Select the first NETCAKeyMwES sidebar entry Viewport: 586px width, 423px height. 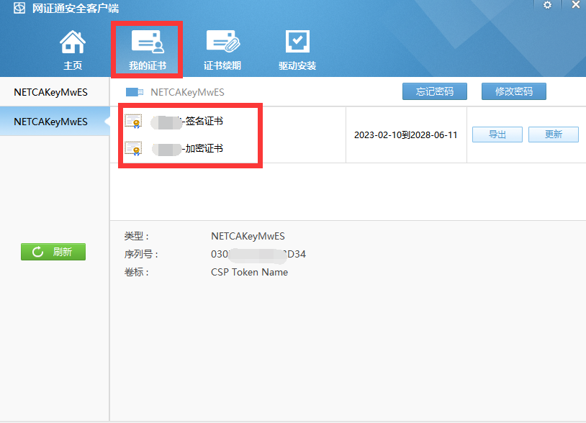click(50, 92)
